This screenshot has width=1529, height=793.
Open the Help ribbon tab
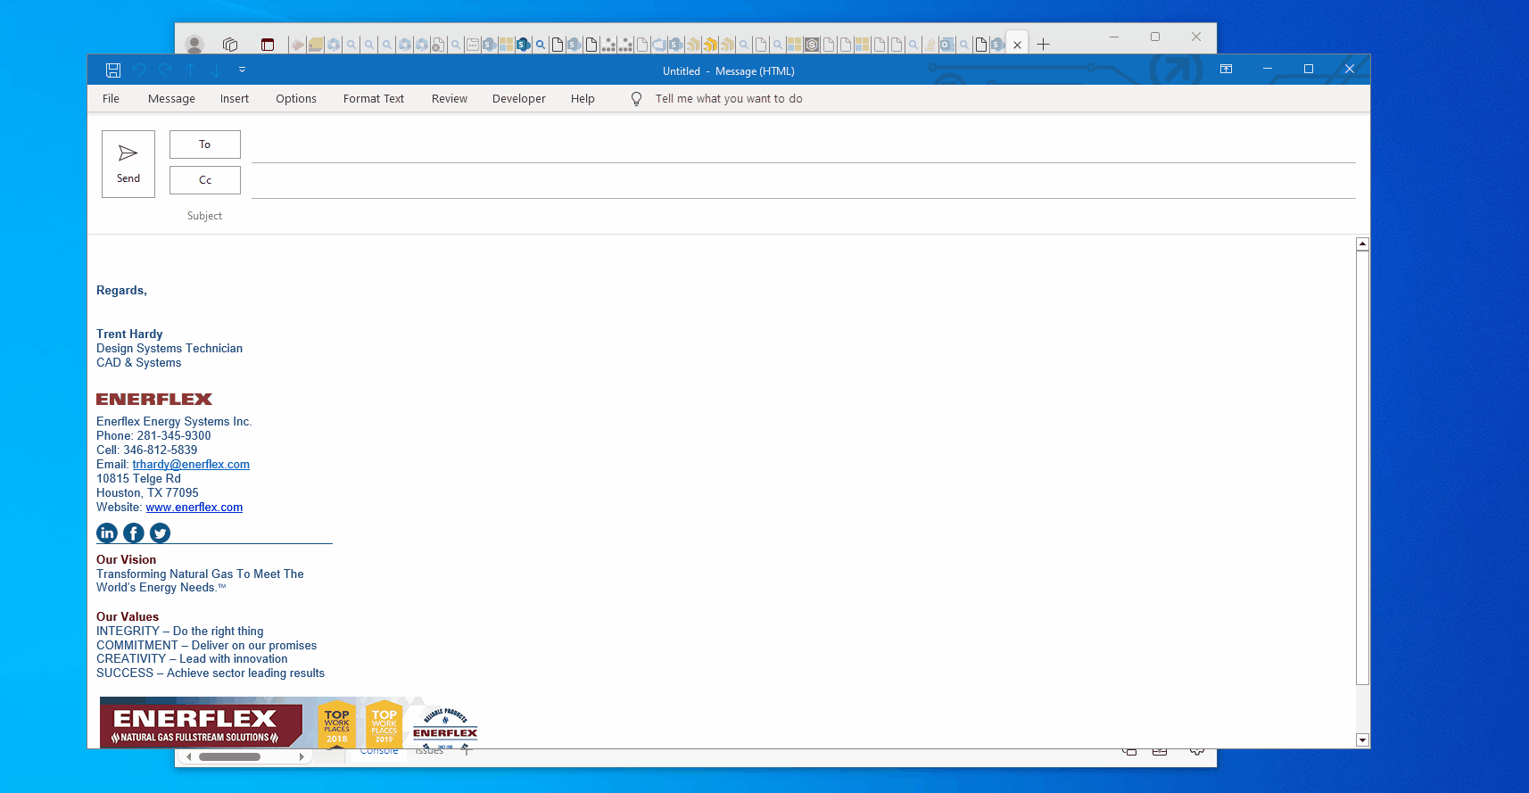pyautogui.click(x=583, y=99)
